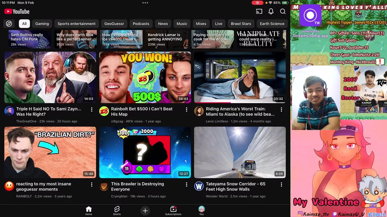Open title Tateyama Snow Corridor

(236, 187)
